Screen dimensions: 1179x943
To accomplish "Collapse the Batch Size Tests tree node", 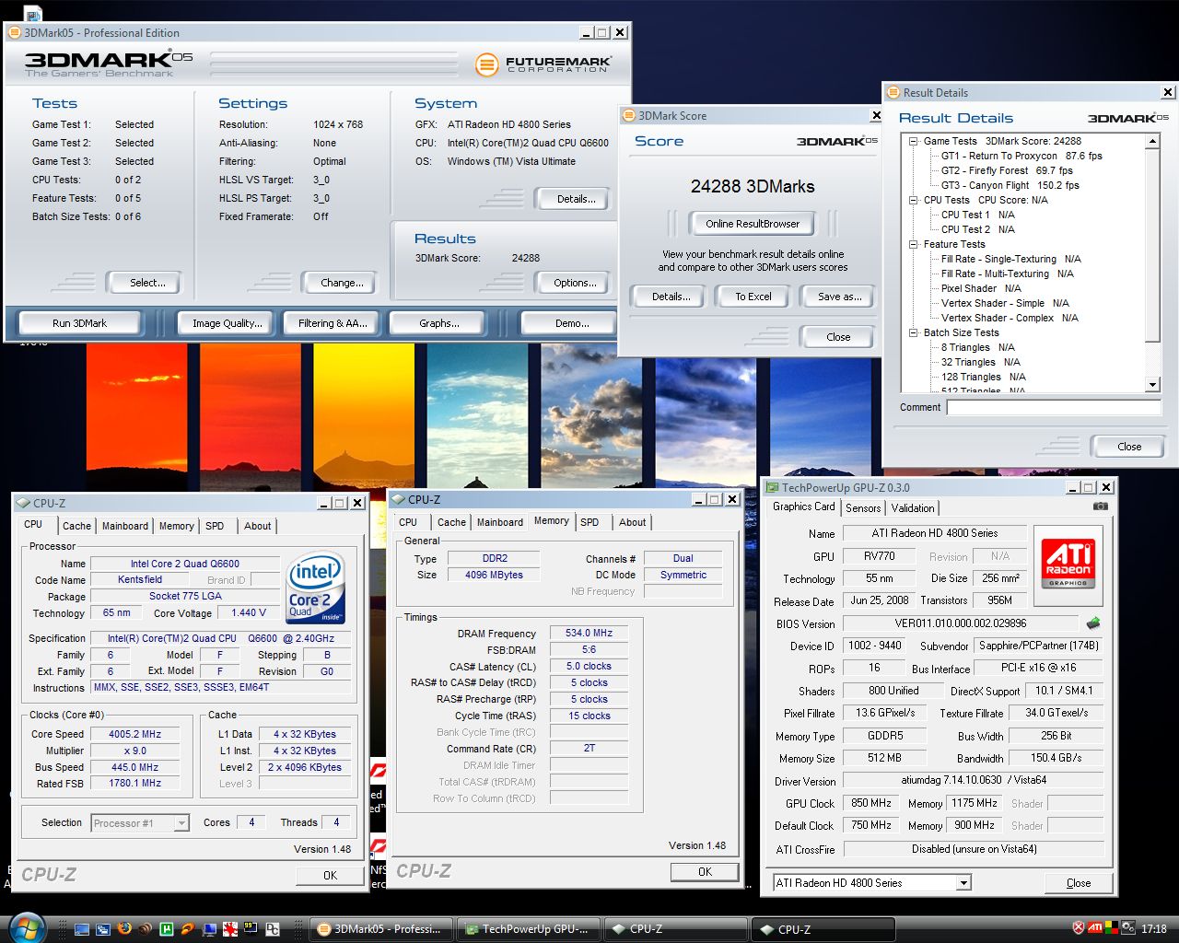I will point(913,332).
